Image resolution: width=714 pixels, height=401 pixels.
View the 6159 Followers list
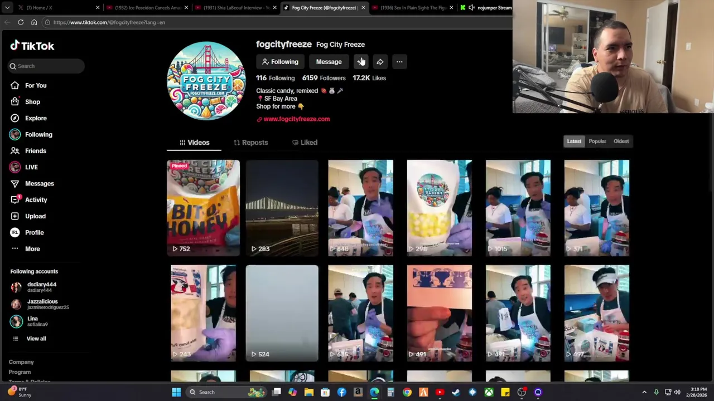(x=324, y=78)
